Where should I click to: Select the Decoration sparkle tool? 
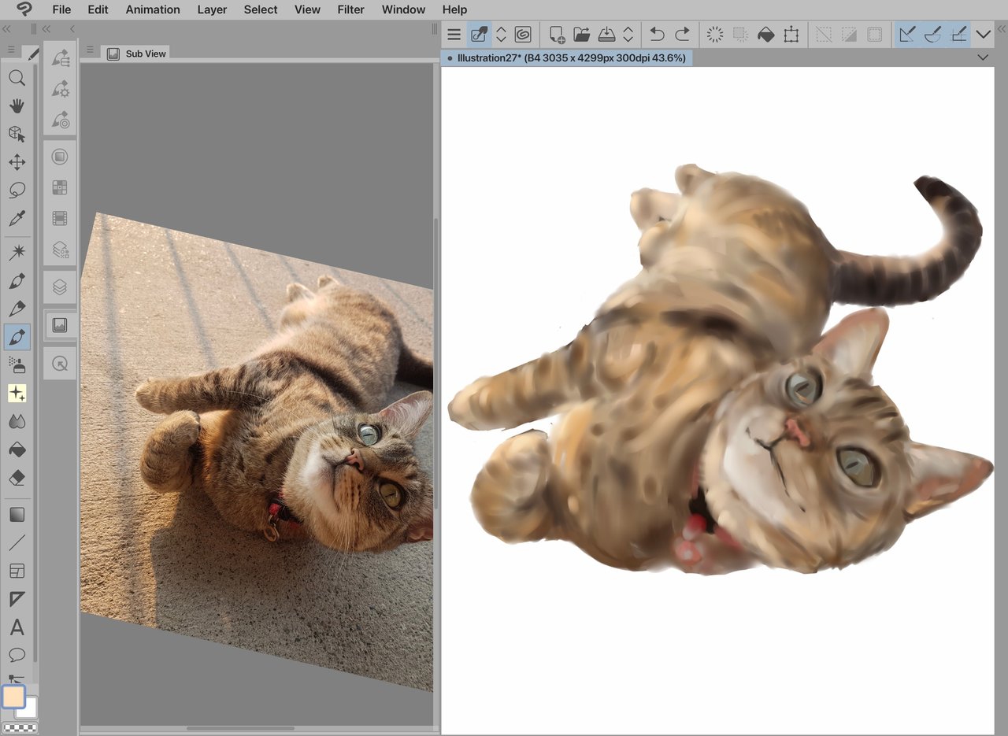[x=17, y=393]
